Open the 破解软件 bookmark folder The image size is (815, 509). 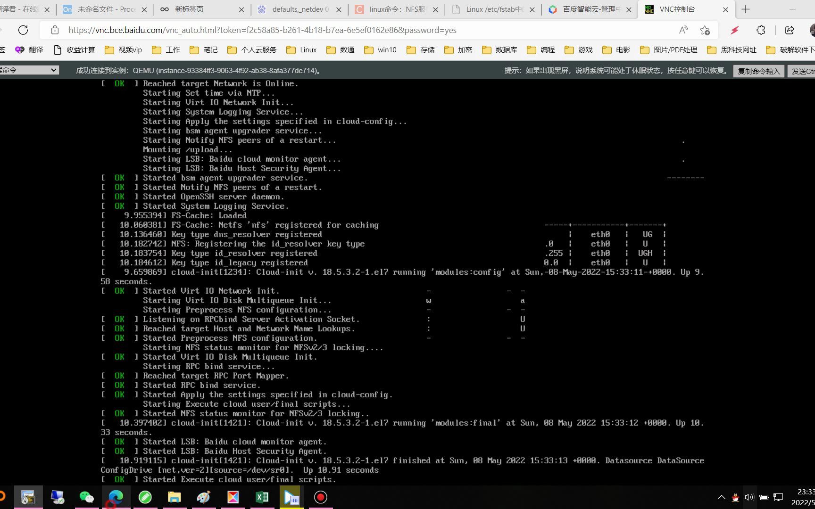tap(790, 50)
